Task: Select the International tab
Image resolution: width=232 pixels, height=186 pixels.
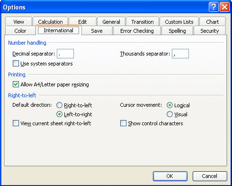Action: (x=59, y=30)
